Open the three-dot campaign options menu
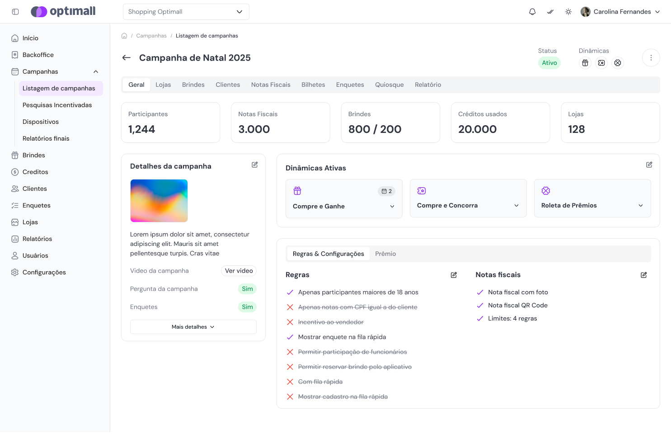671x434 pixels. point(651,58)
